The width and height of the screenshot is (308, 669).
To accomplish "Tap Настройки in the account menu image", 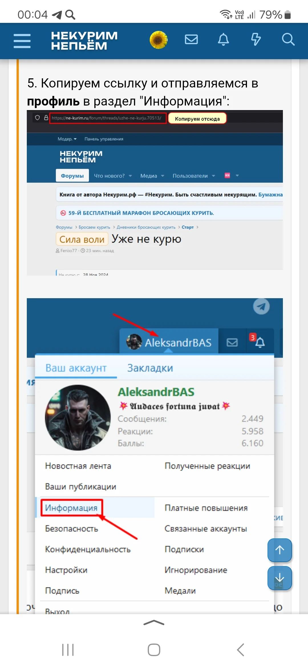I will (66, 570).
